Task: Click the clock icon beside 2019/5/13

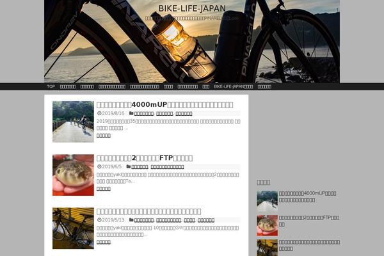Action: coord(99,220)
